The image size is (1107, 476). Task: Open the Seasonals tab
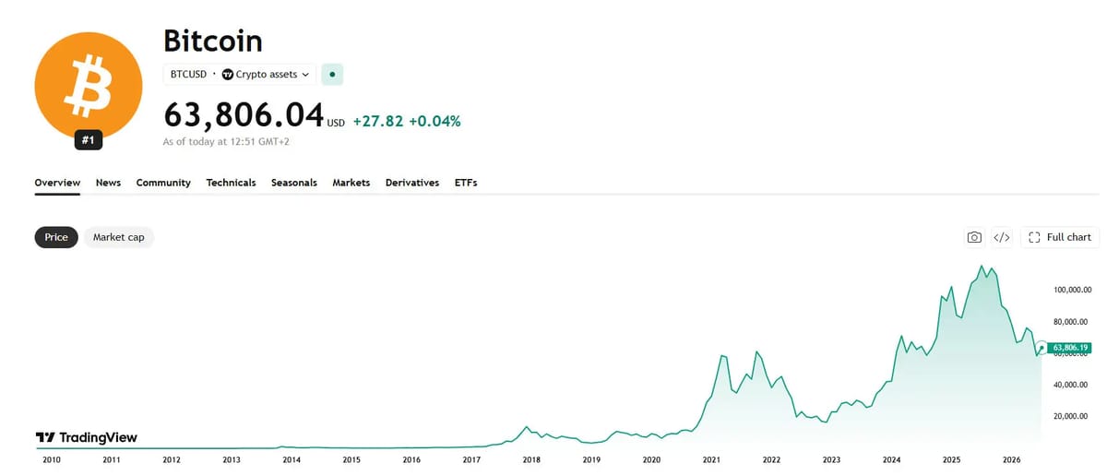[x=294, y=183]
